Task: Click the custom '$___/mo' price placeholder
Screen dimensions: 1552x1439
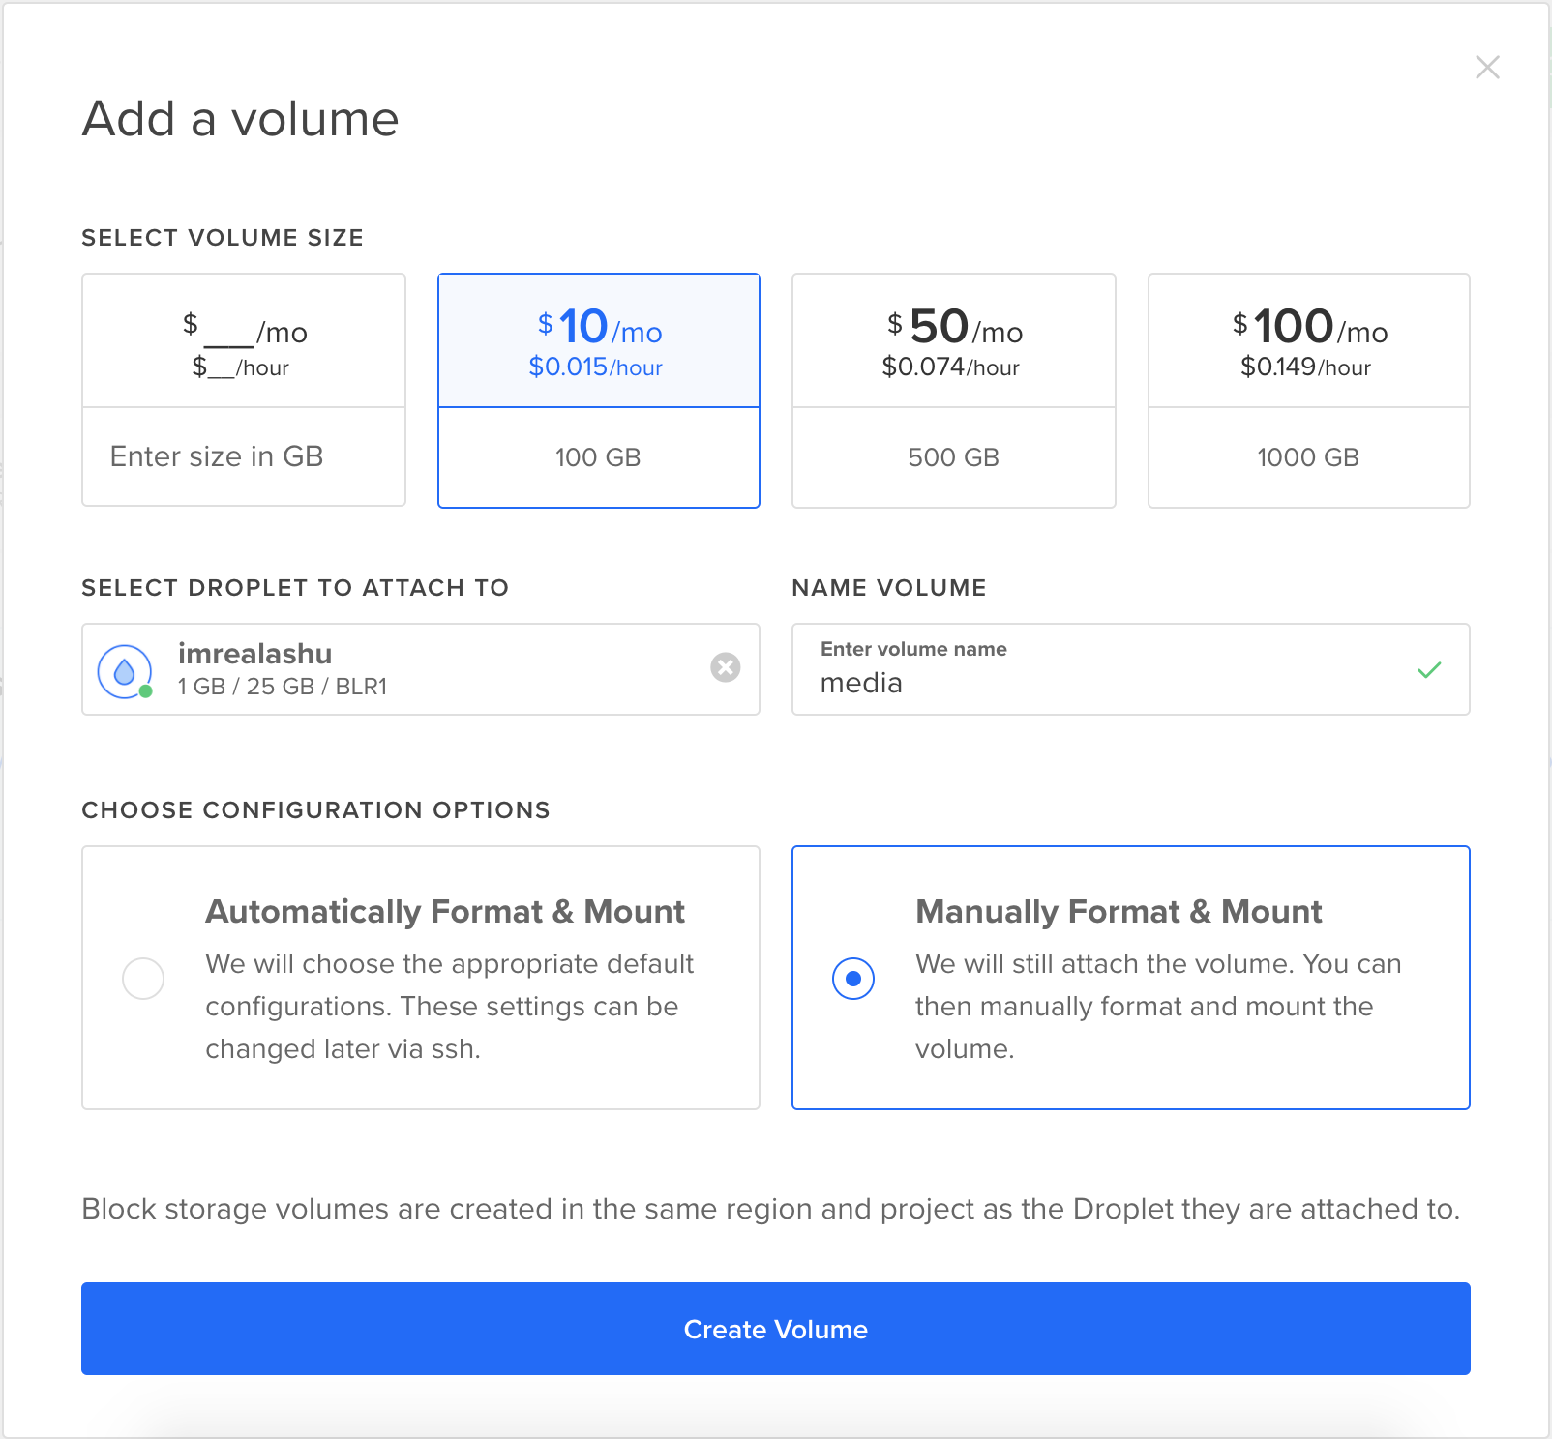Action: click(x=245, y=330)
